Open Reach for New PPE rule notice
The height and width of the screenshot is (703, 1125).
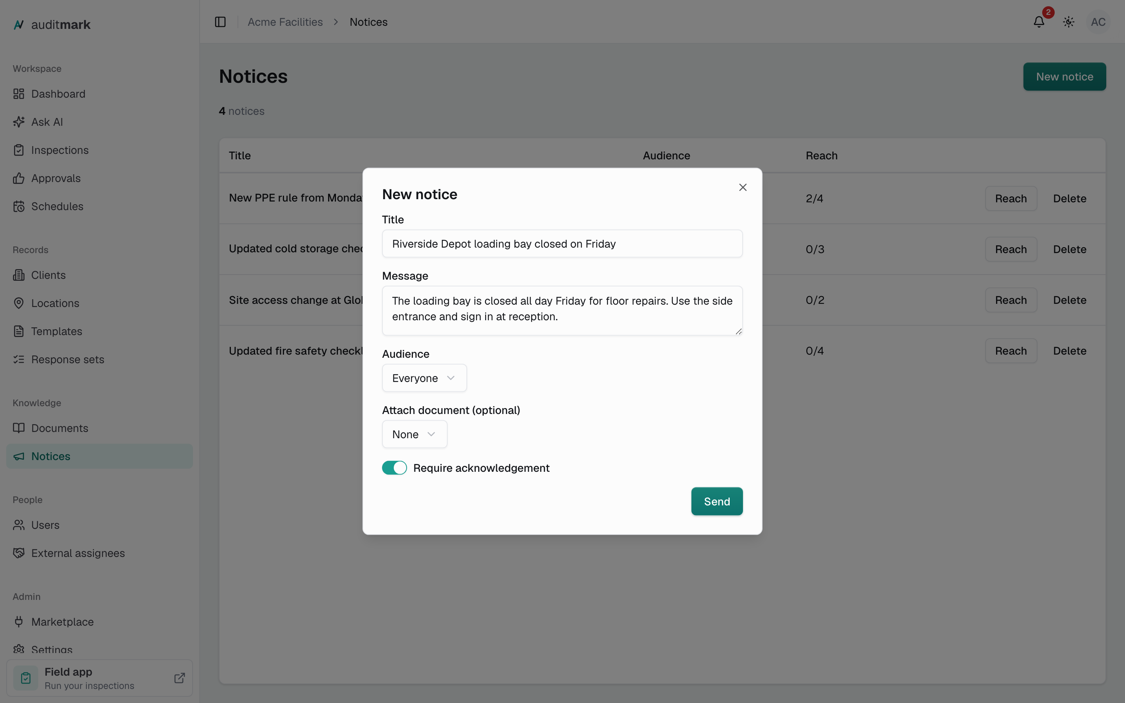pos(1011,198)
